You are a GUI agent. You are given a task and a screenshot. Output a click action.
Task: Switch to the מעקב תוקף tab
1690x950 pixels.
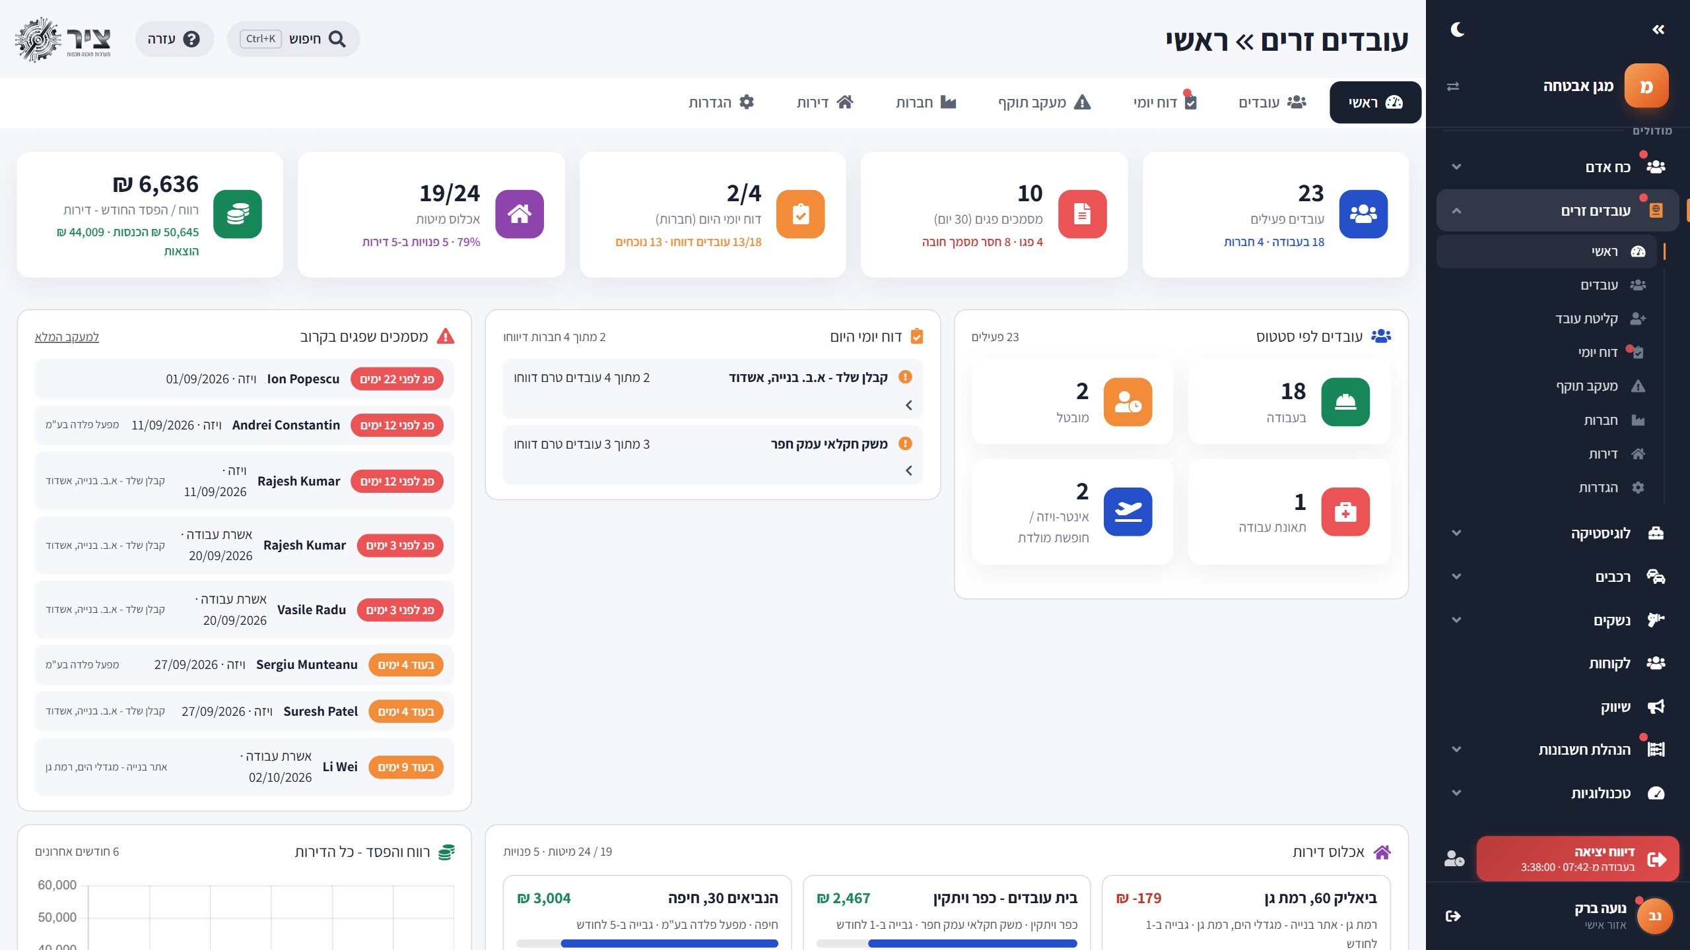[x=1044, y=102]
